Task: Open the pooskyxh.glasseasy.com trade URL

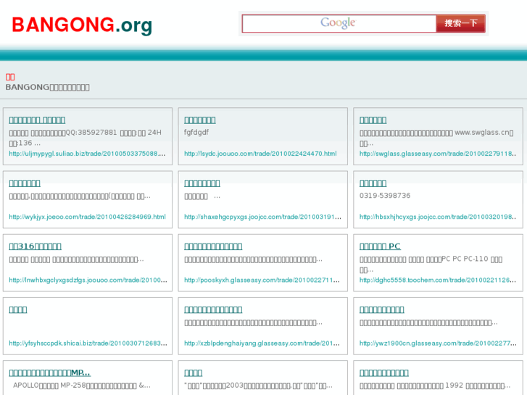Action: pyautogui.click(x=262, y=280)
